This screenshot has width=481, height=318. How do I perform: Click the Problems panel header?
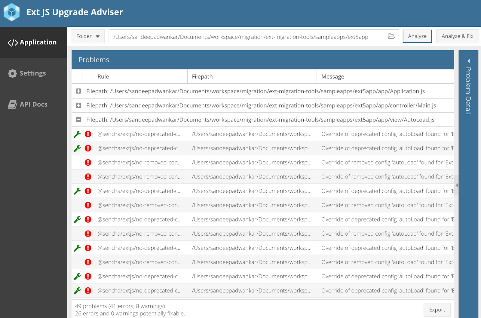click(263, 60)
